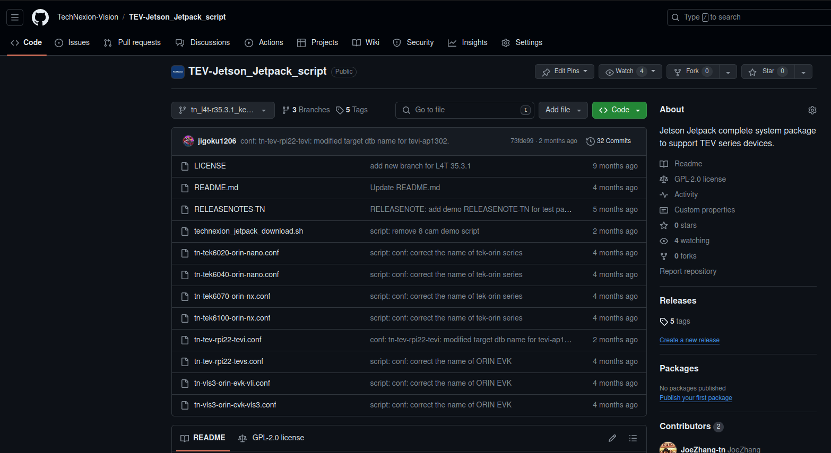Click the GitHub octocat logo
The image size is (831, 453).
coord(40,17)
